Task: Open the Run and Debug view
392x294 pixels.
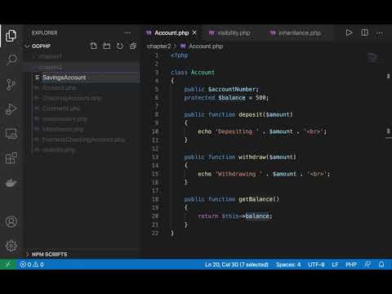Action: 11,109
